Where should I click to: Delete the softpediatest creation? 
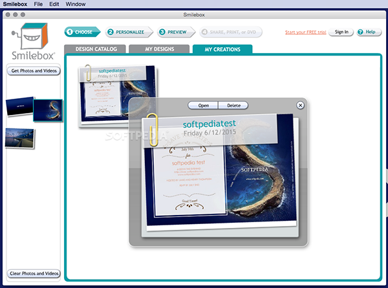click(233, 105)
